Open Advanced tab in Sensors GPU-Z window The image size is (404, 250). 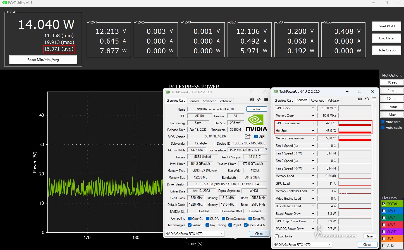317,101
